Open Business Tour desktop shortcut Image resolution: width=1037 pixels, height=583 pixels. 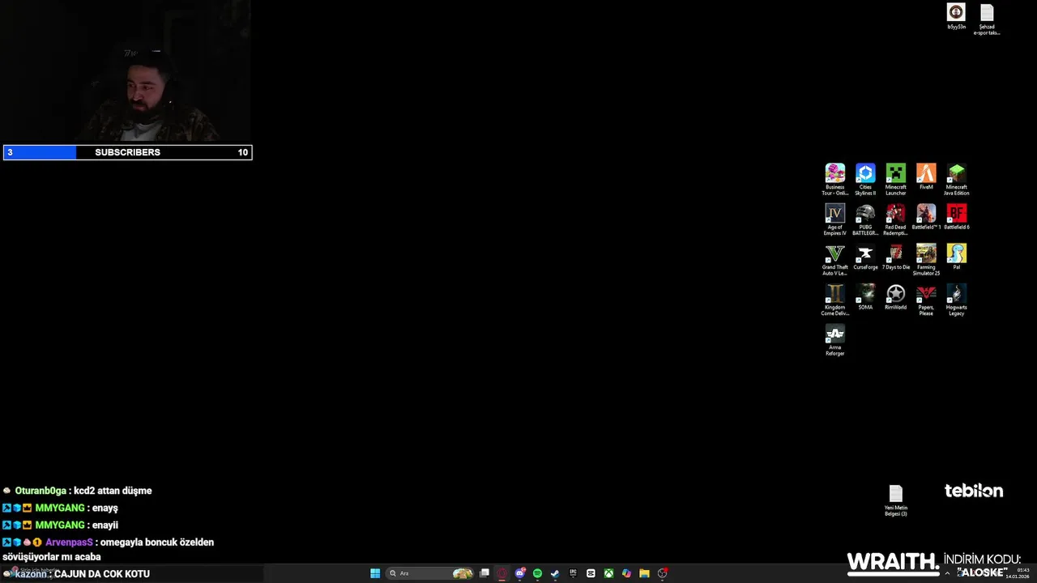pos(834,179)
